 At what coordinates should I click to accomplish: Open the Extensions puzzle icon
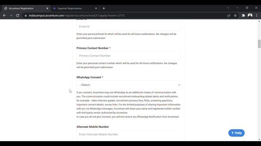click(243, 15)
